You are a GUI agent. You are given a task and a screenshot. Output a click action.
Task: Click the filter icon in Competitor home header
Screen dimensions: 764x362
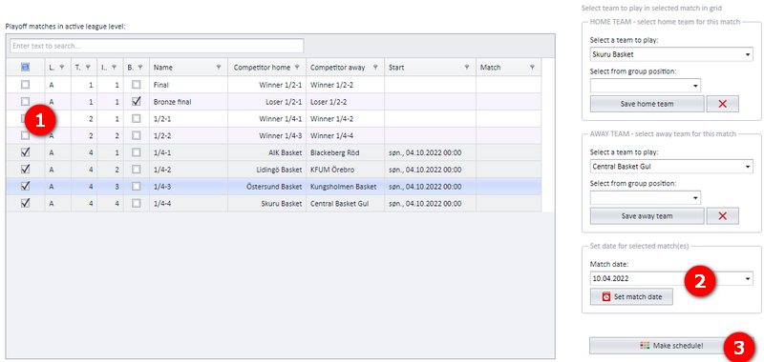[297, 68]
